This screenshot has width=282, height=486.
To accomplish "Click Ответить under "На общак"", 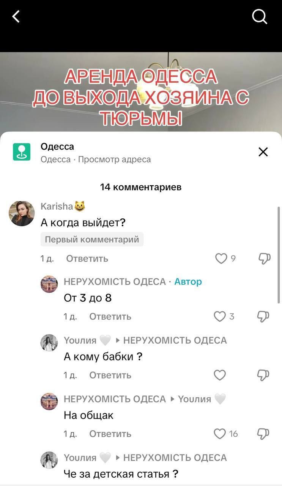I will pos(110,434).
